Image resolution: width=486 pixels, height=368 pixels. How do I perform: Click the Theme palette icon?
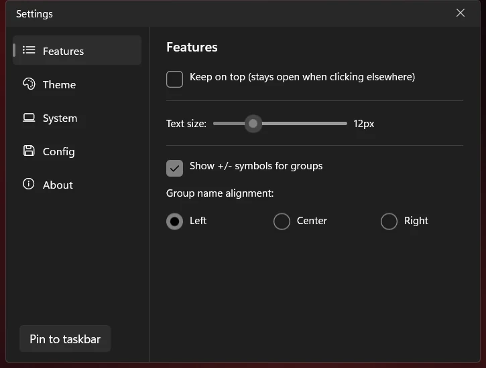(29, 84)
